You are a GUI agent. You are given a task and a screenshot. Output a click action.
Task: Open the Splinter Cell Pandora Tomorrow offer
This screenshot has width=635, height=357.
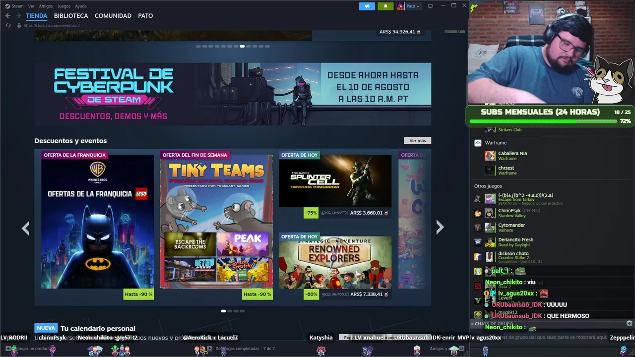(x=335, y=184)
